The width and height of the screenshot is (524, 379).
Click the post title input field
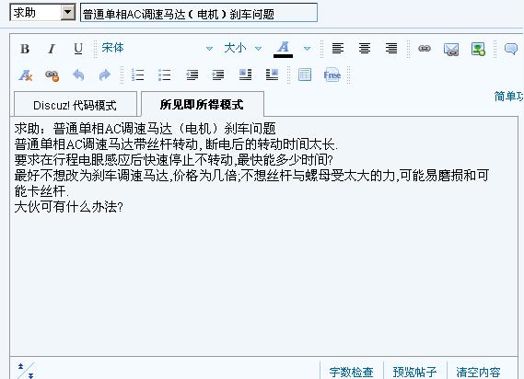point(199,13)
